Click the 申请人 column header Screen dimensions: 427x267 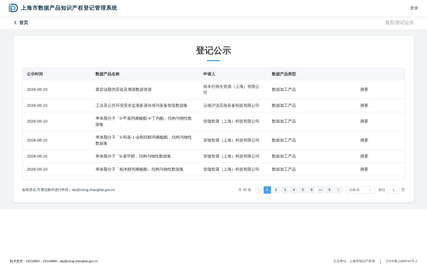(209, 74)
